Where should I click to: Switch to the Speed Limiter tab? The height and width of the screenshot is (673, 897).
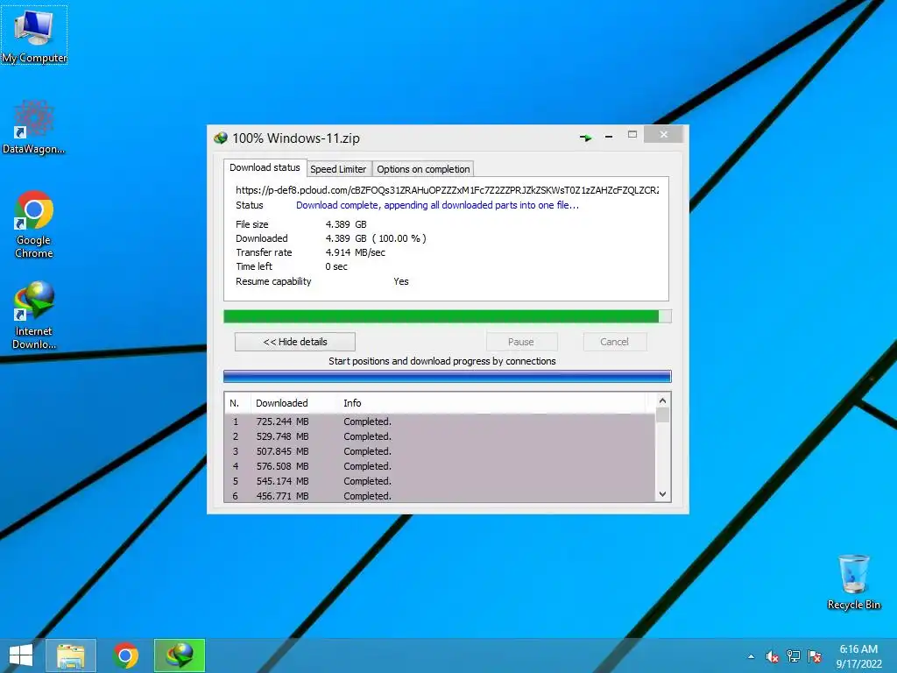(338, 169)
